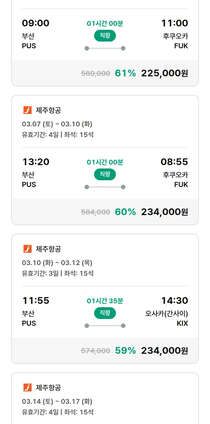The width and height of the screenshot is (210, 424).
Task: Click the Jeju Air logo on the 03.10 card
Action: pyautogui.click(x=27, y=249)
